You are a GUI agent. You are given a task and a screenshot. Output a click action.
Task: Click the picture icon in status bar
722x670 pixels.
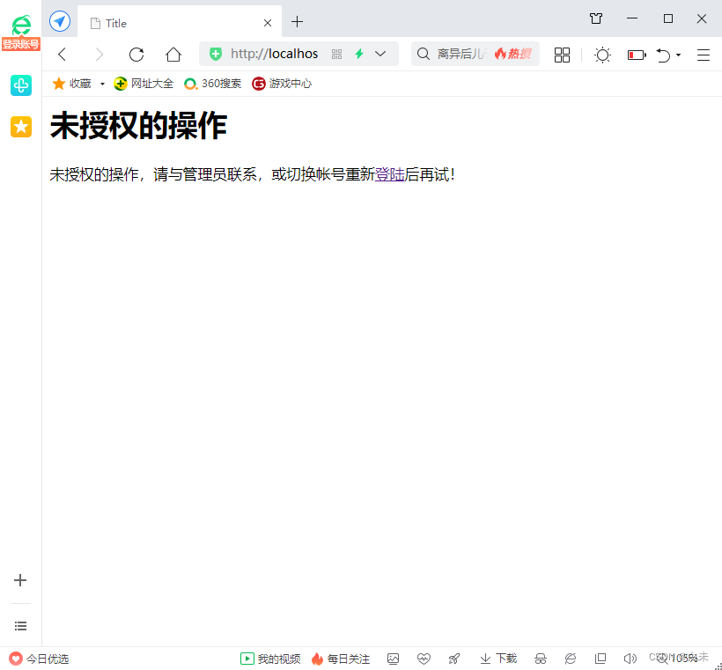[x=393, y=659]
